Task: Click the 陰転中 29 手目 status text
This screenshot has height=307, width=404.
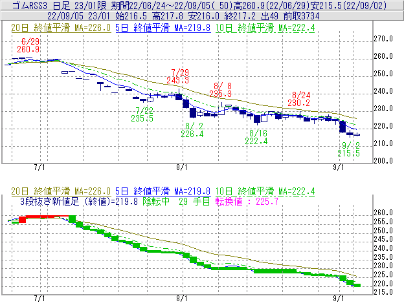Action: (x=177, y=201)
